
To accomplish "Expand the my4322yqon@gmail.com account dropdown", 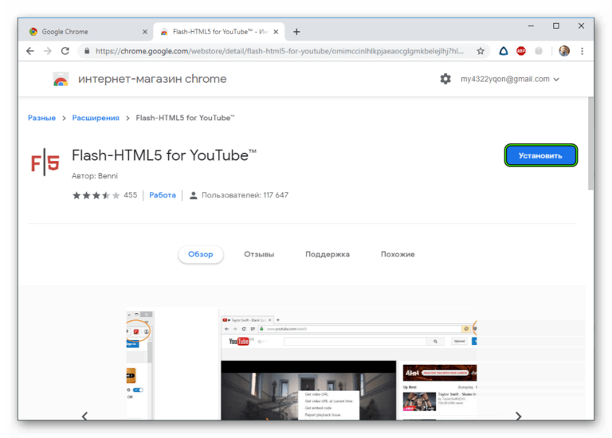I will [x=510, y=79].
